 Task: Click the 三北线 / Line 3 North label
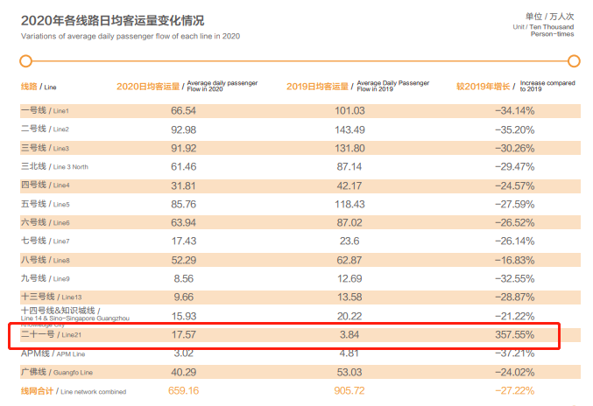(54, 166)
